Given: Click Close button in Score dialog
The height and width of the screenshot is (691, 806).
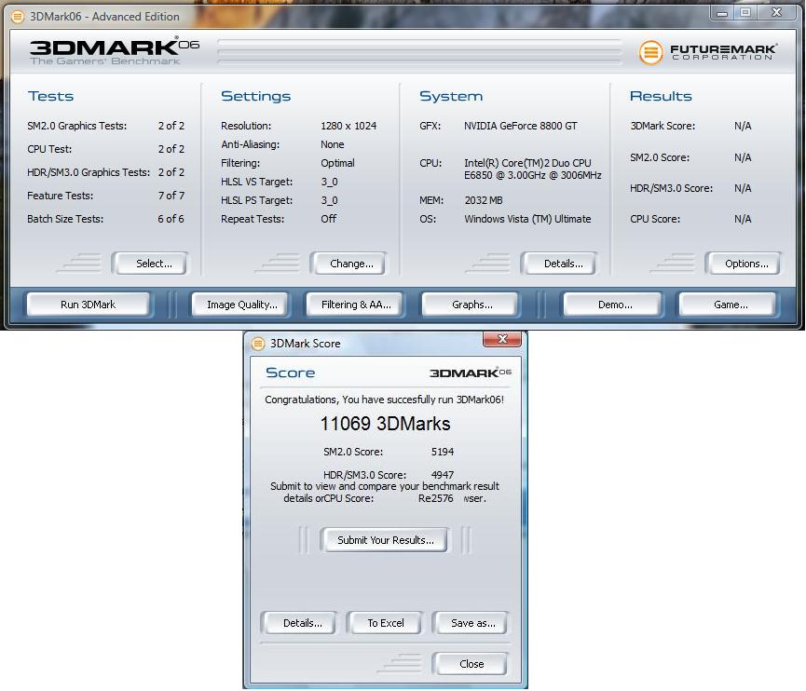Looking at the screenshot, I should tap(471, 664).
